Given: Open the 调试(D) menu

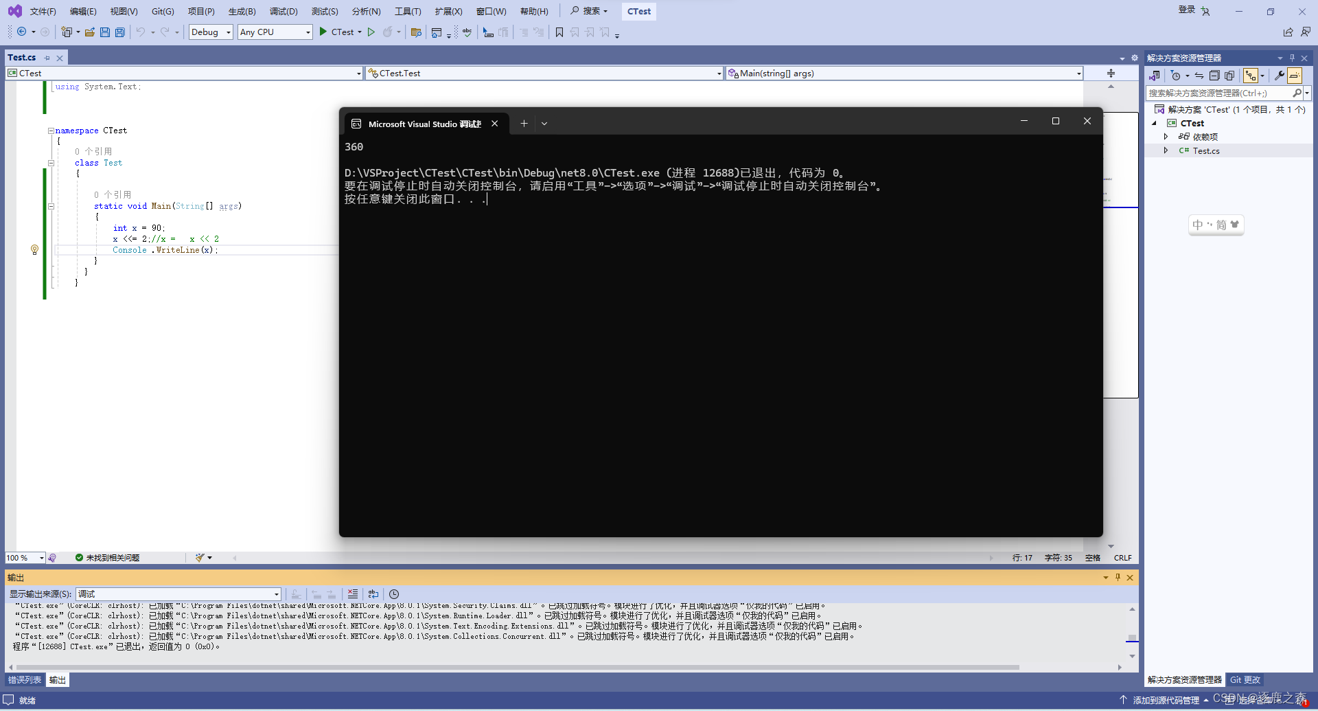Looking at the screenshot, I should coord(284,11).
